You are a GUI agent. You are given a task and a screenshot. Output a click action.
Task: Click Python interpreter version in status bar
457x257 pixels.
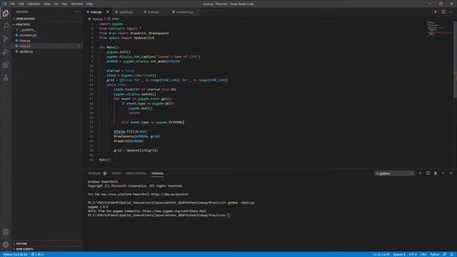tap(15, 254)
